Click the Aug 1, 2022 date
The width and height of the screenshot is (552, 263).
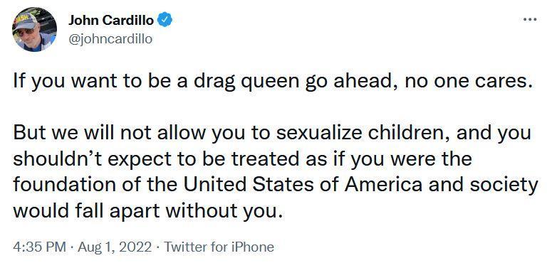click(115, 247)
